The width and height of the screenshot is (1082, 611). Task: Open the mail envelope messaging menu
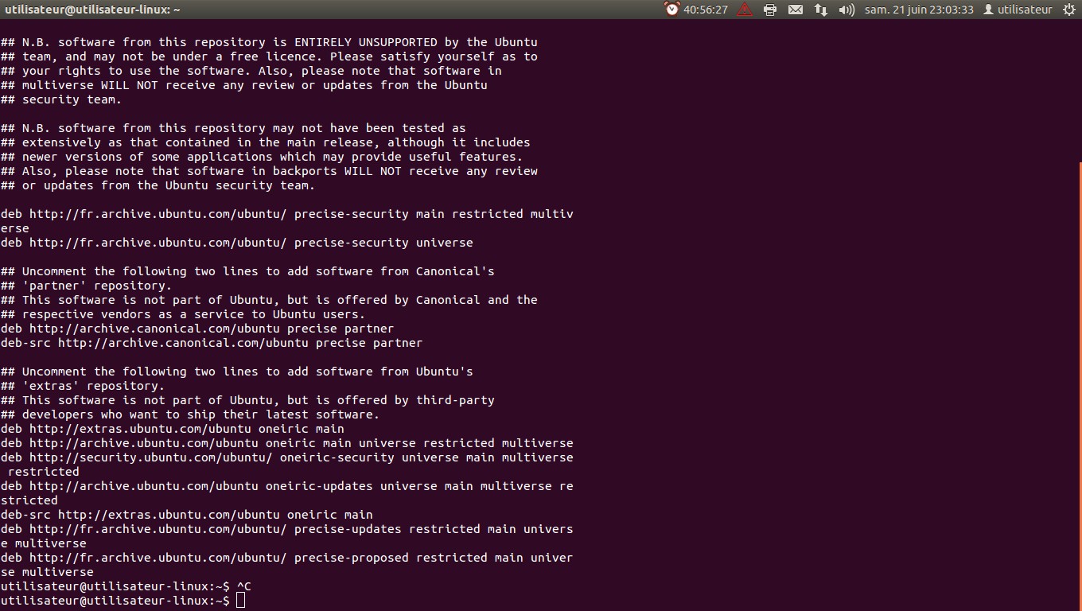(796, 10)
